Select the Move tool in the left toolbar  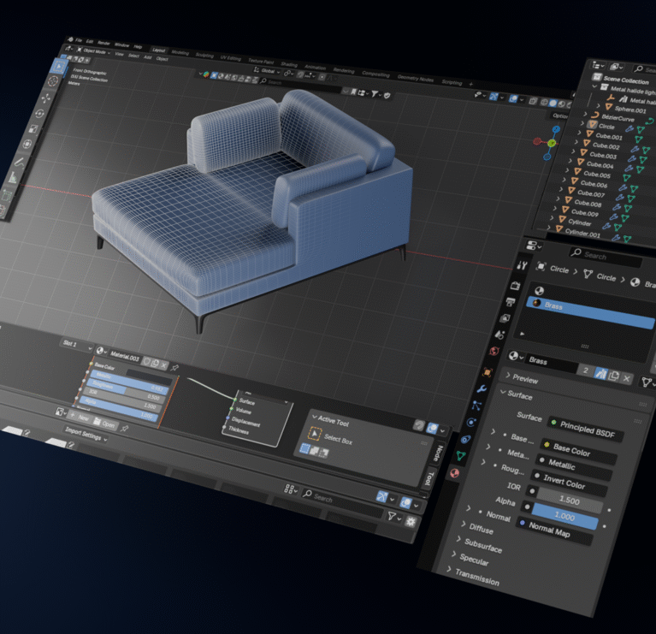[46, 97]
